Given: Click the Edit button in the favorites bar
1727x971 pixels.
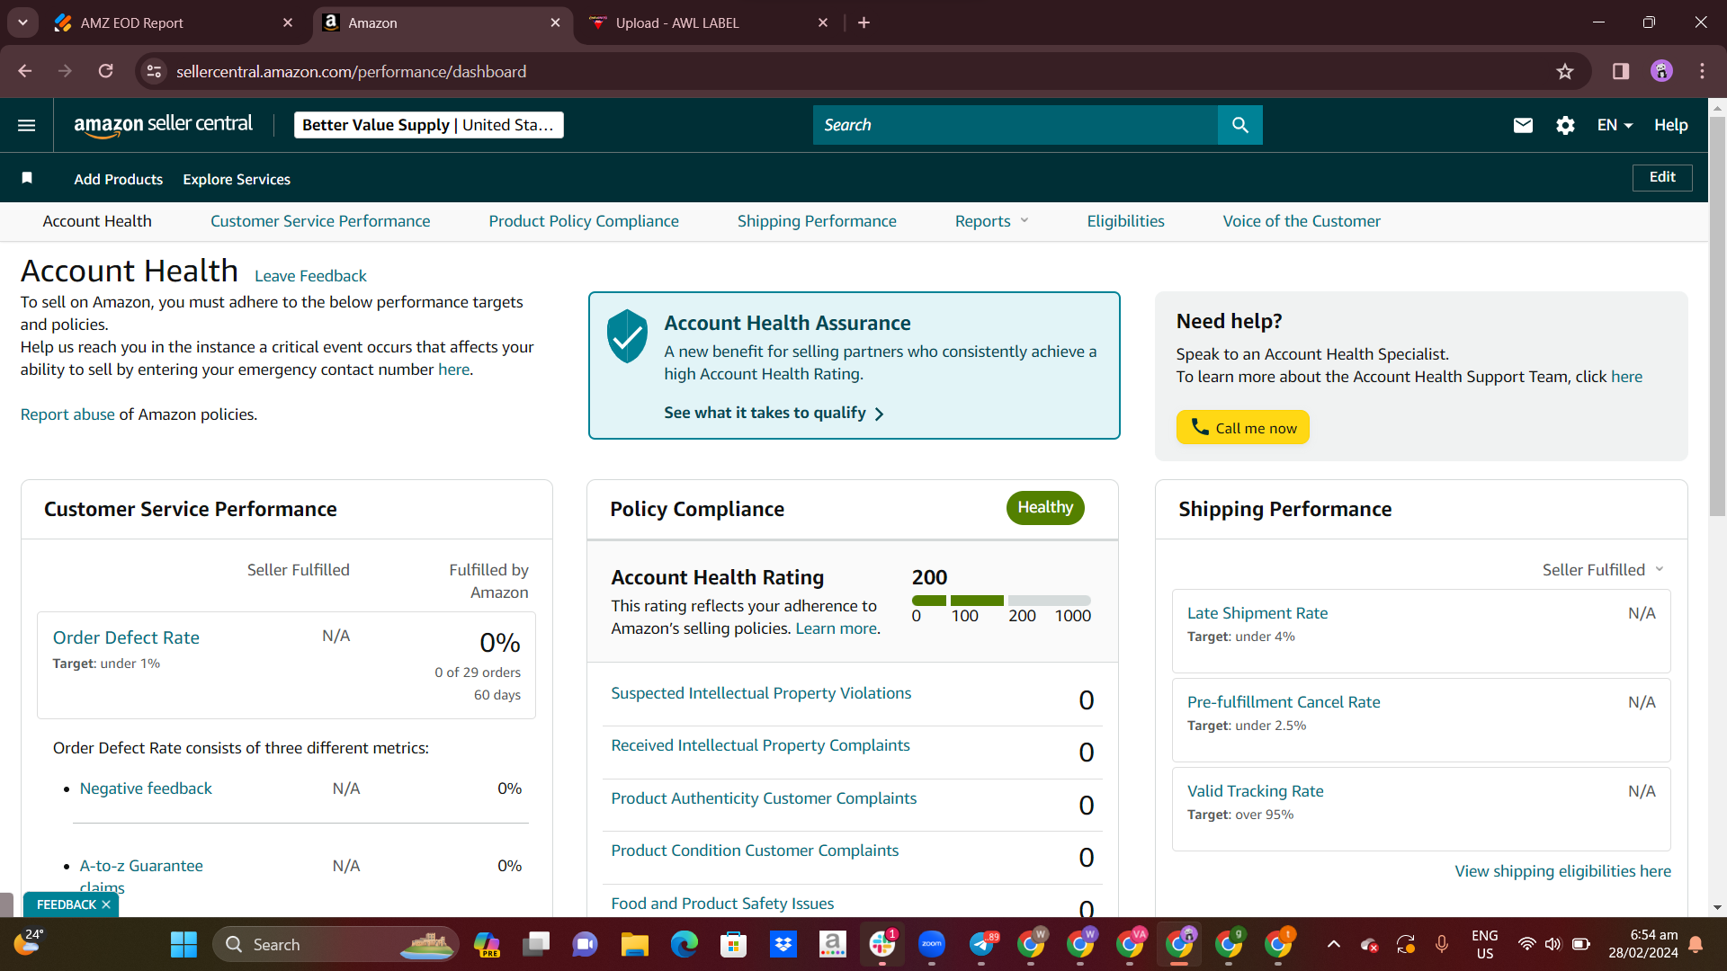Looking at the screenshot, I should [x=1662, y=177].
